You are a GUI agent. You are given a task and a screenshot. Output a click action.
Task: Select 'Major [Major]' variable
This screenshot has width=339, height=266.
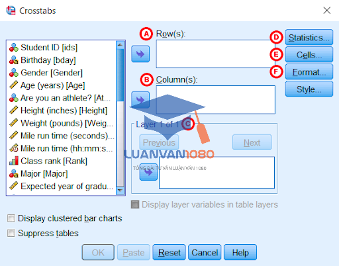(x=61, y=173)
